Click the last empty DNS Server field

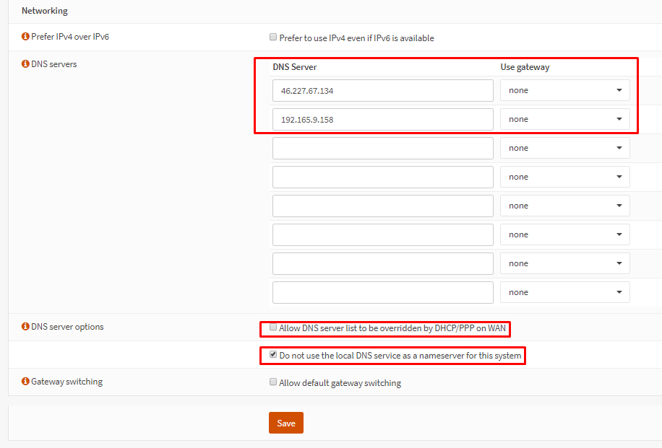[382, 291]
